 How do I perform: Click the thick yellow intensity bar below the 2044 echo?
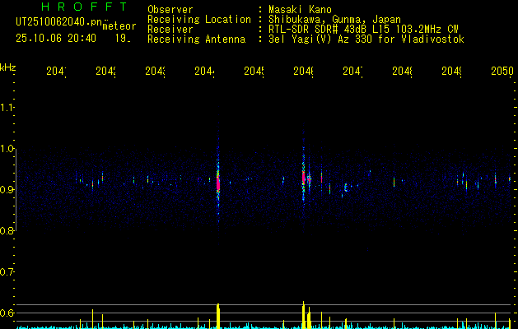point(218,316)
